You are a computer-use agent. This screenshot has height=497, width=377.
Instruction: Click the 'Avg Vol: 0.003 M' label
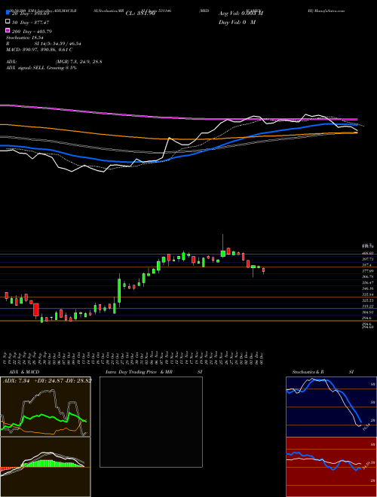click(241, 14)
